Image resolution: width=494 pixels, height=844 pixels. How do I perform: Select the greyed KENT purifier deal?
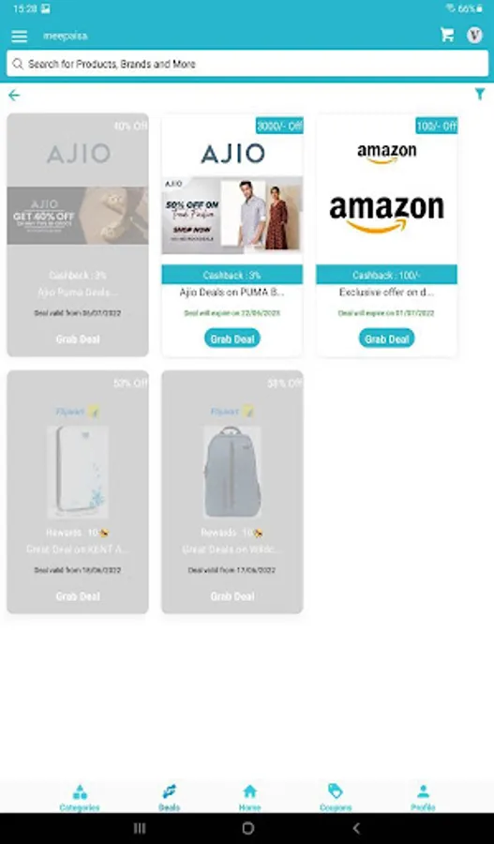coord(78,491)
